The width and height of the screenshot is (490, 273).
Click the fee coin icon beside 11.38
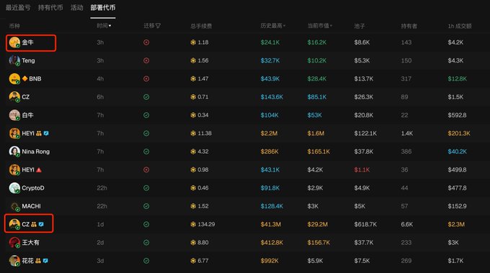(193, 134)
